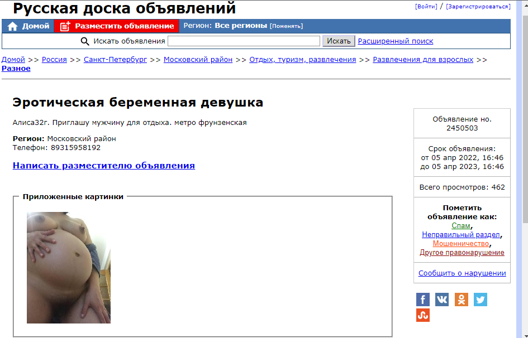Viewport: 528px width, 338px height.
Task: Open the 'Зарегистрироваться' registration link
Action: [478, 7]
